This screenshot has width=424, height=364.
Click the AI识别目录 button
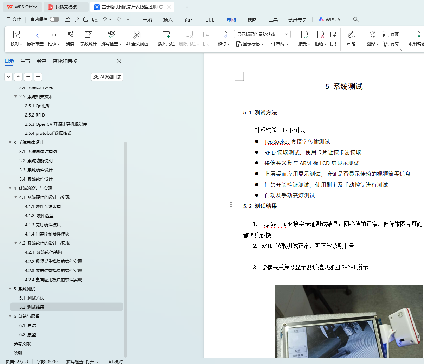pos(107,76)
